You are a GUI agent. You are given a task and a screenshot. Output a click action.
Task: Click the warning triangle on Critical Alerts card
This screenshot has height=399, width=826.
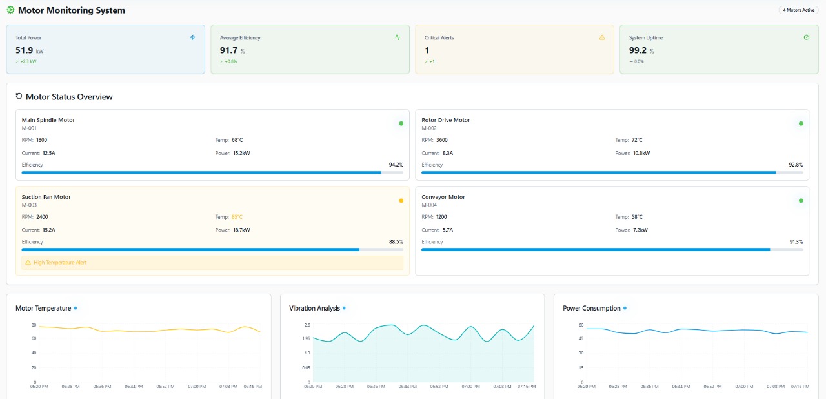coord(602,37)
